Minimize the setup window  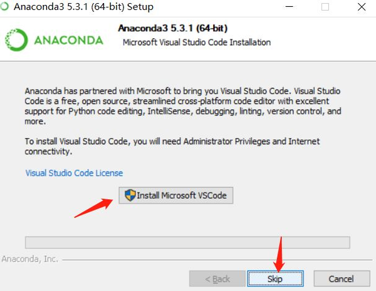289,7
